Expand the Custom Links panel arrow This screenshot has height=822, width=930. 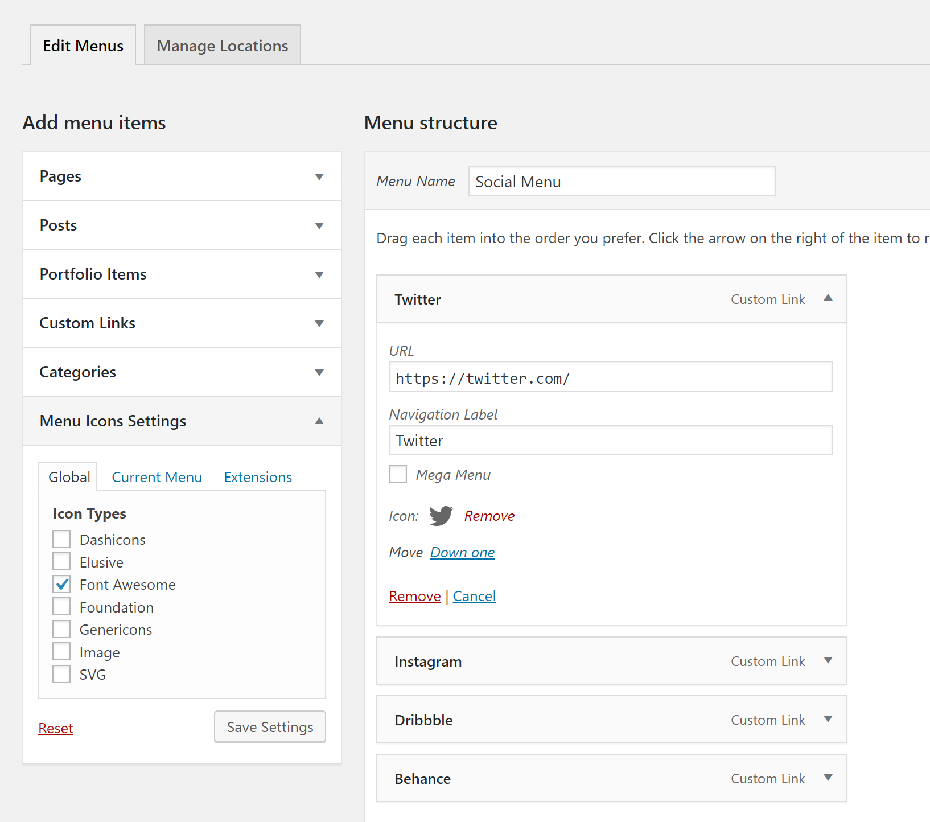pos(319,323)
